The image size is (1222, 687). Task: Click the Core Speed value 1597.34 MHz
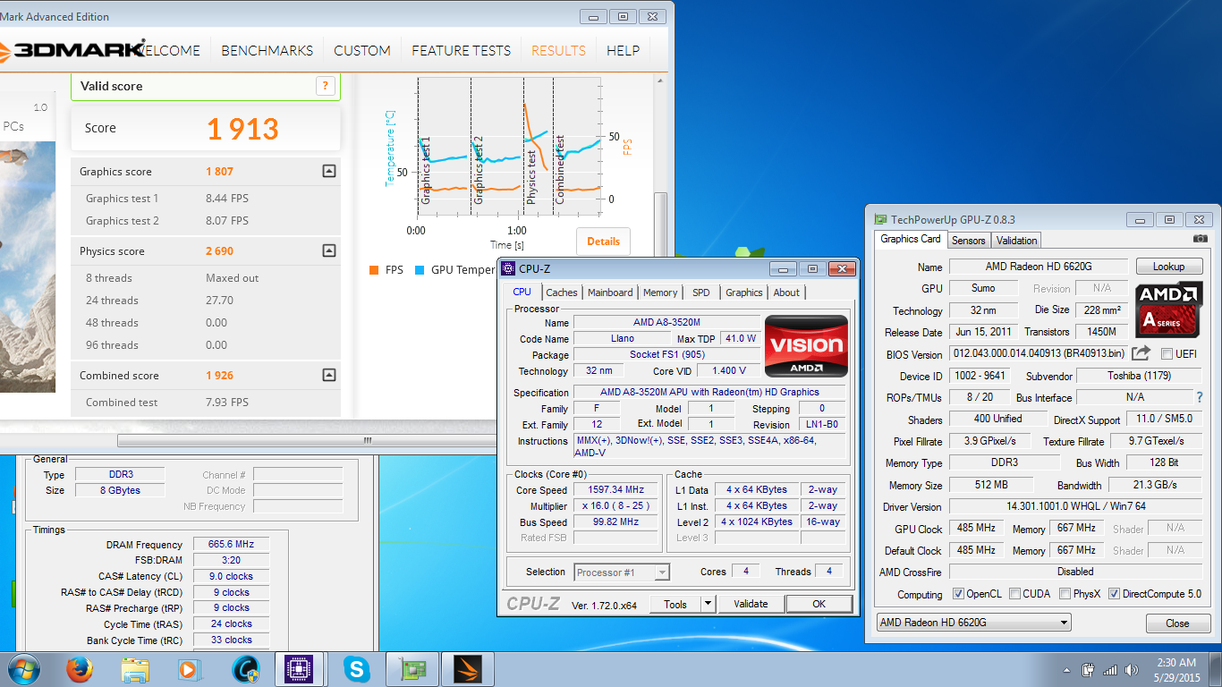point(617,490)
